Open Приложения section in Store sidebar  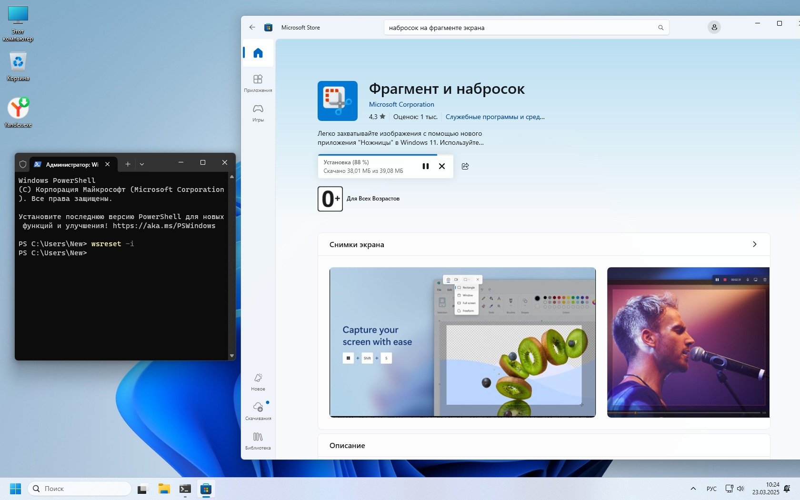pyautogui.click(x=258, y=83)
